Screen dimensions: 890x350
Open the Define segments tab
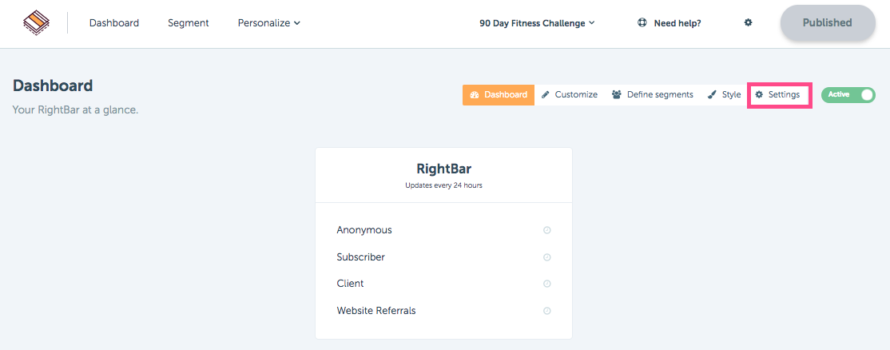[x=652, y=95]
